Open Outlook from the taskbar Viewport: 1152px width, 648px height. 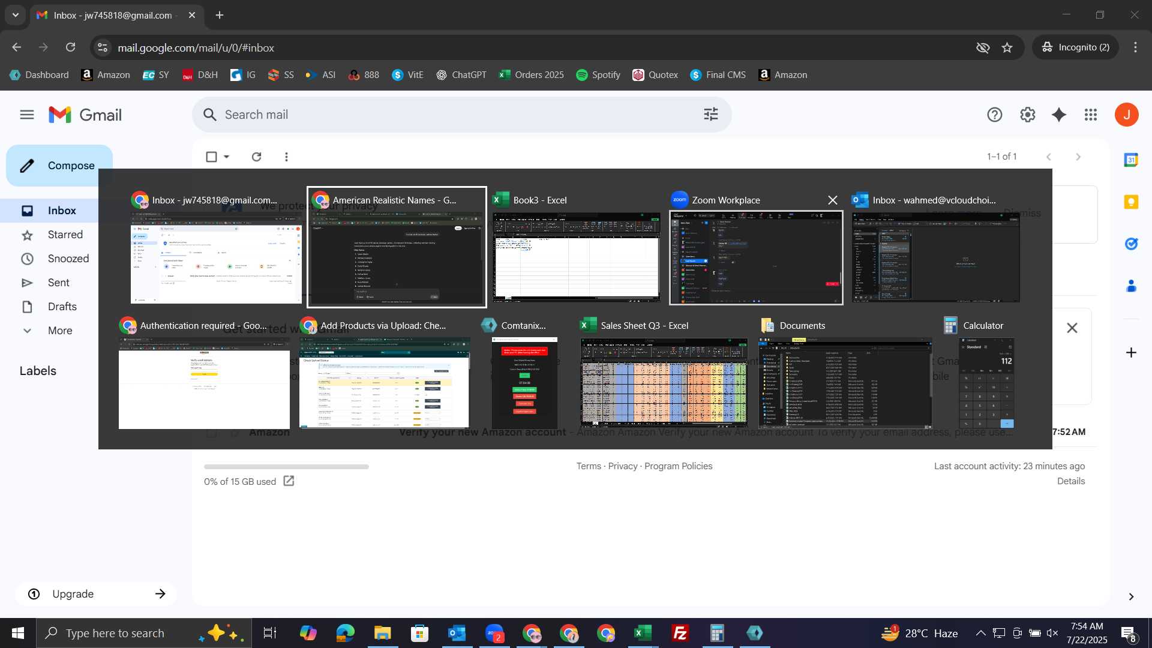pos(457,633)
